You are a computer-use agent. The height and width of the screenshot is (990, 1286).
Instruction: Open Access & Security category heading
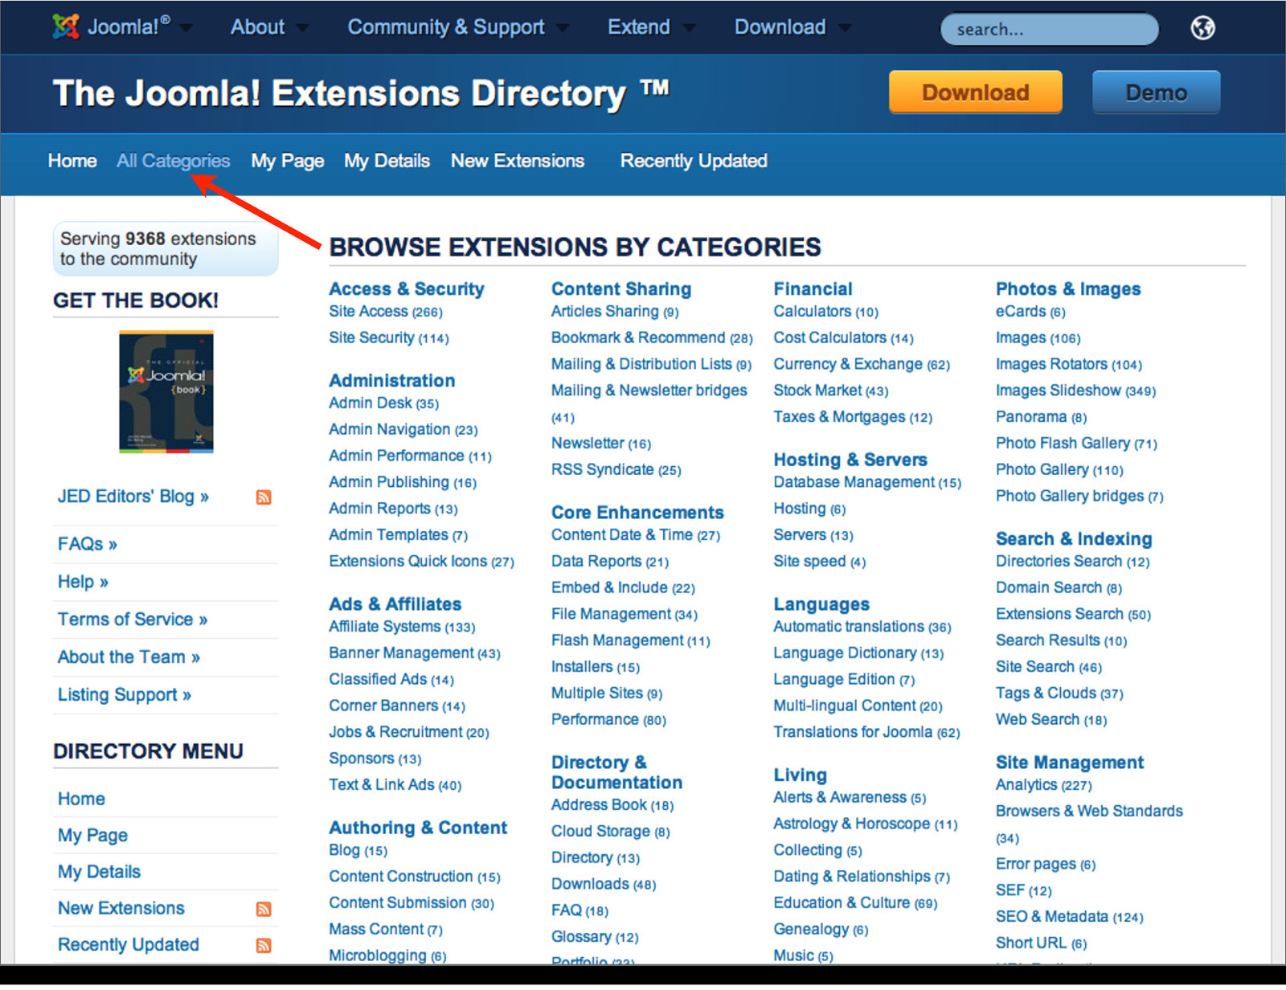coord(407,289)
